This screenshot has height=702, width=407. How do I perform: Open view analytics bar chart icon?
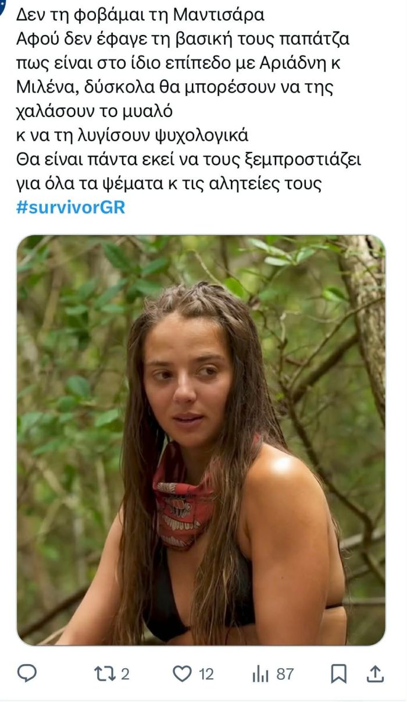pyautogui.click(x=260, y=674)
